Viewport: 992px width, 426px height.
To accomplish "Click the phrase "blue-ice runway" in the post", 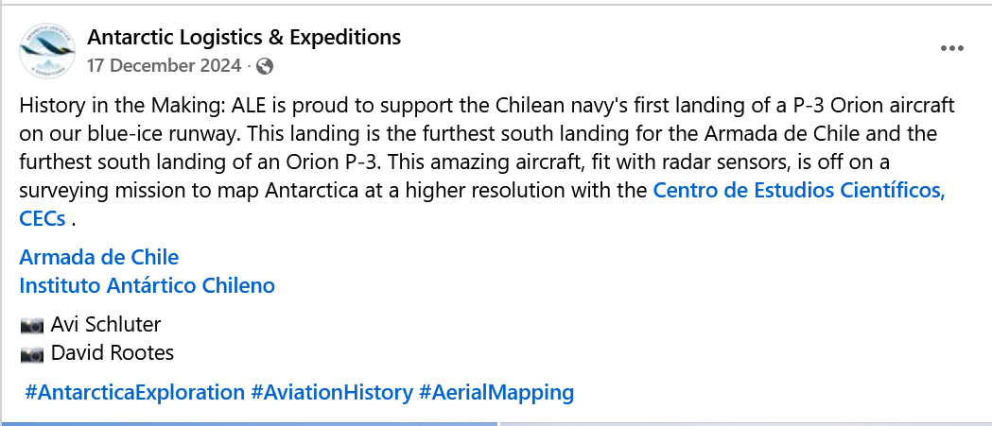I will click(x=118, y=133).
